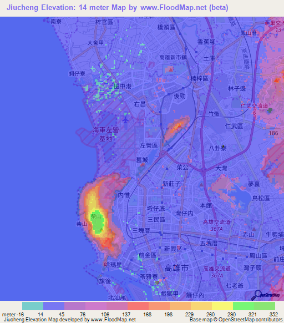Click the 後勁 label
284x323 pixels.
click(180, 96)
